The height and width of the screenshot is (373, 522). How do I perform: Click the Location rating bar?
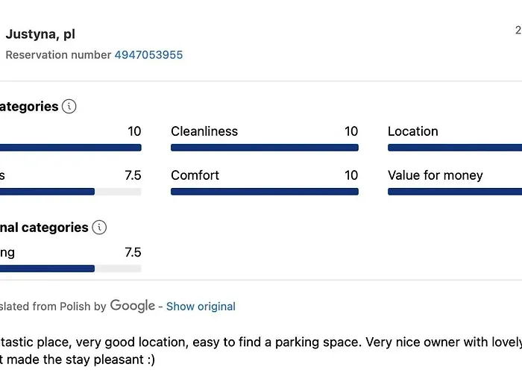(x=455, y=148)
